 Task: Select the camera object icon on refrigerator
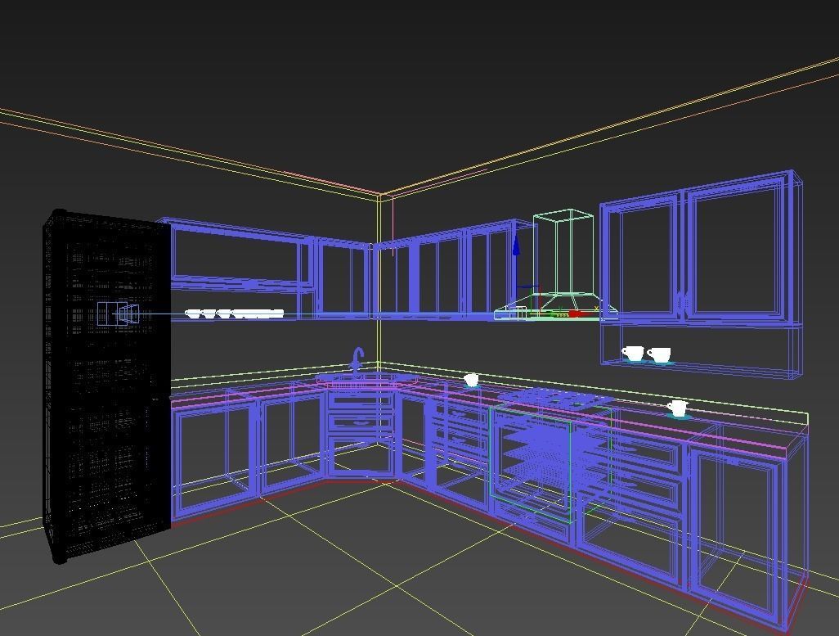[119, 313]
